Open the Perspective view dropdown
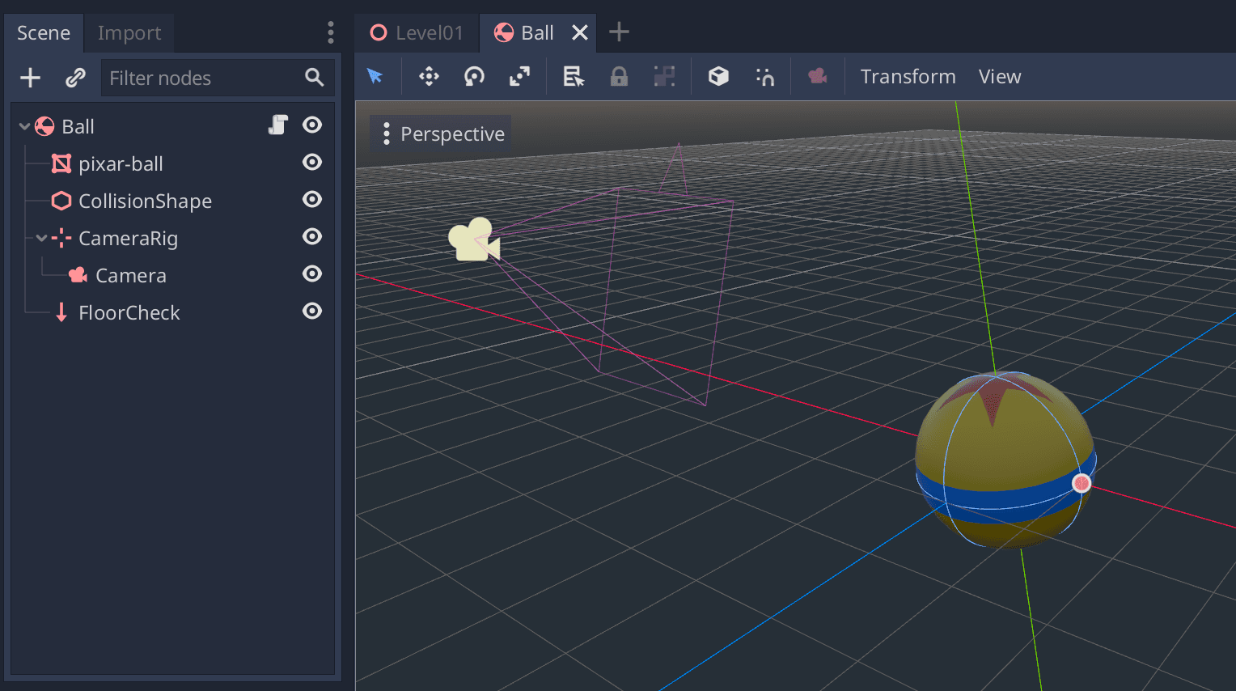 pos(440,133)
